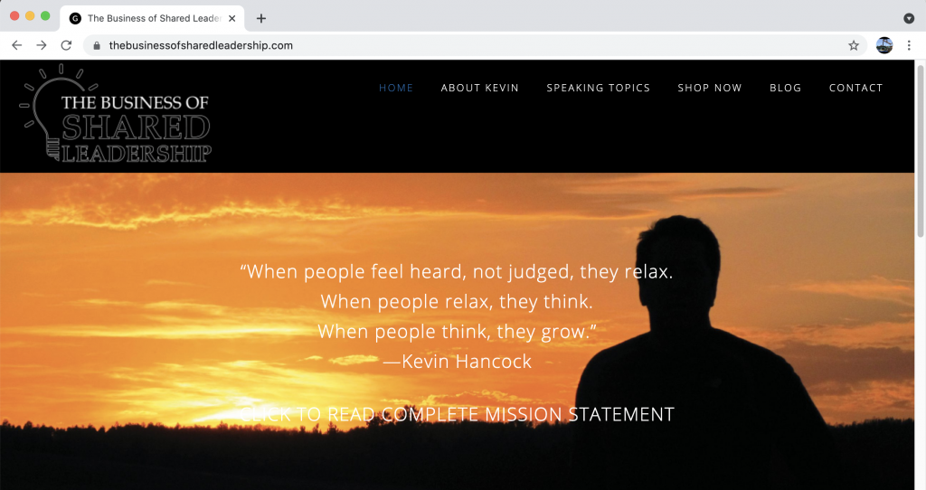The width and height of the screenshot is (926, 490).
Task: Minimize window with the yellow button
Action: [30, 16]
